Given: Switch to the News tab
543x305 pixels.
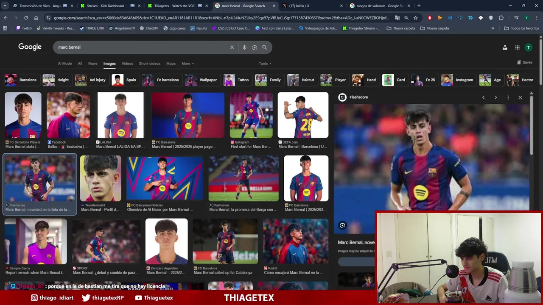Looking at the screenshot, I should pos(93,64).
